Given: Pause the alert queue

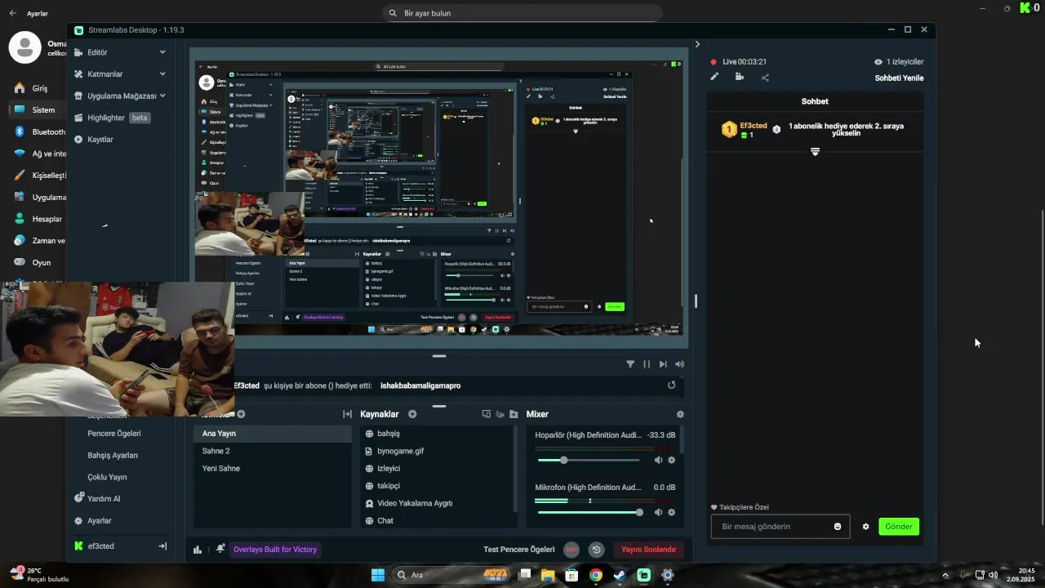Looking at the screenshot, I should pyautogui.click(x=647, y=364).
